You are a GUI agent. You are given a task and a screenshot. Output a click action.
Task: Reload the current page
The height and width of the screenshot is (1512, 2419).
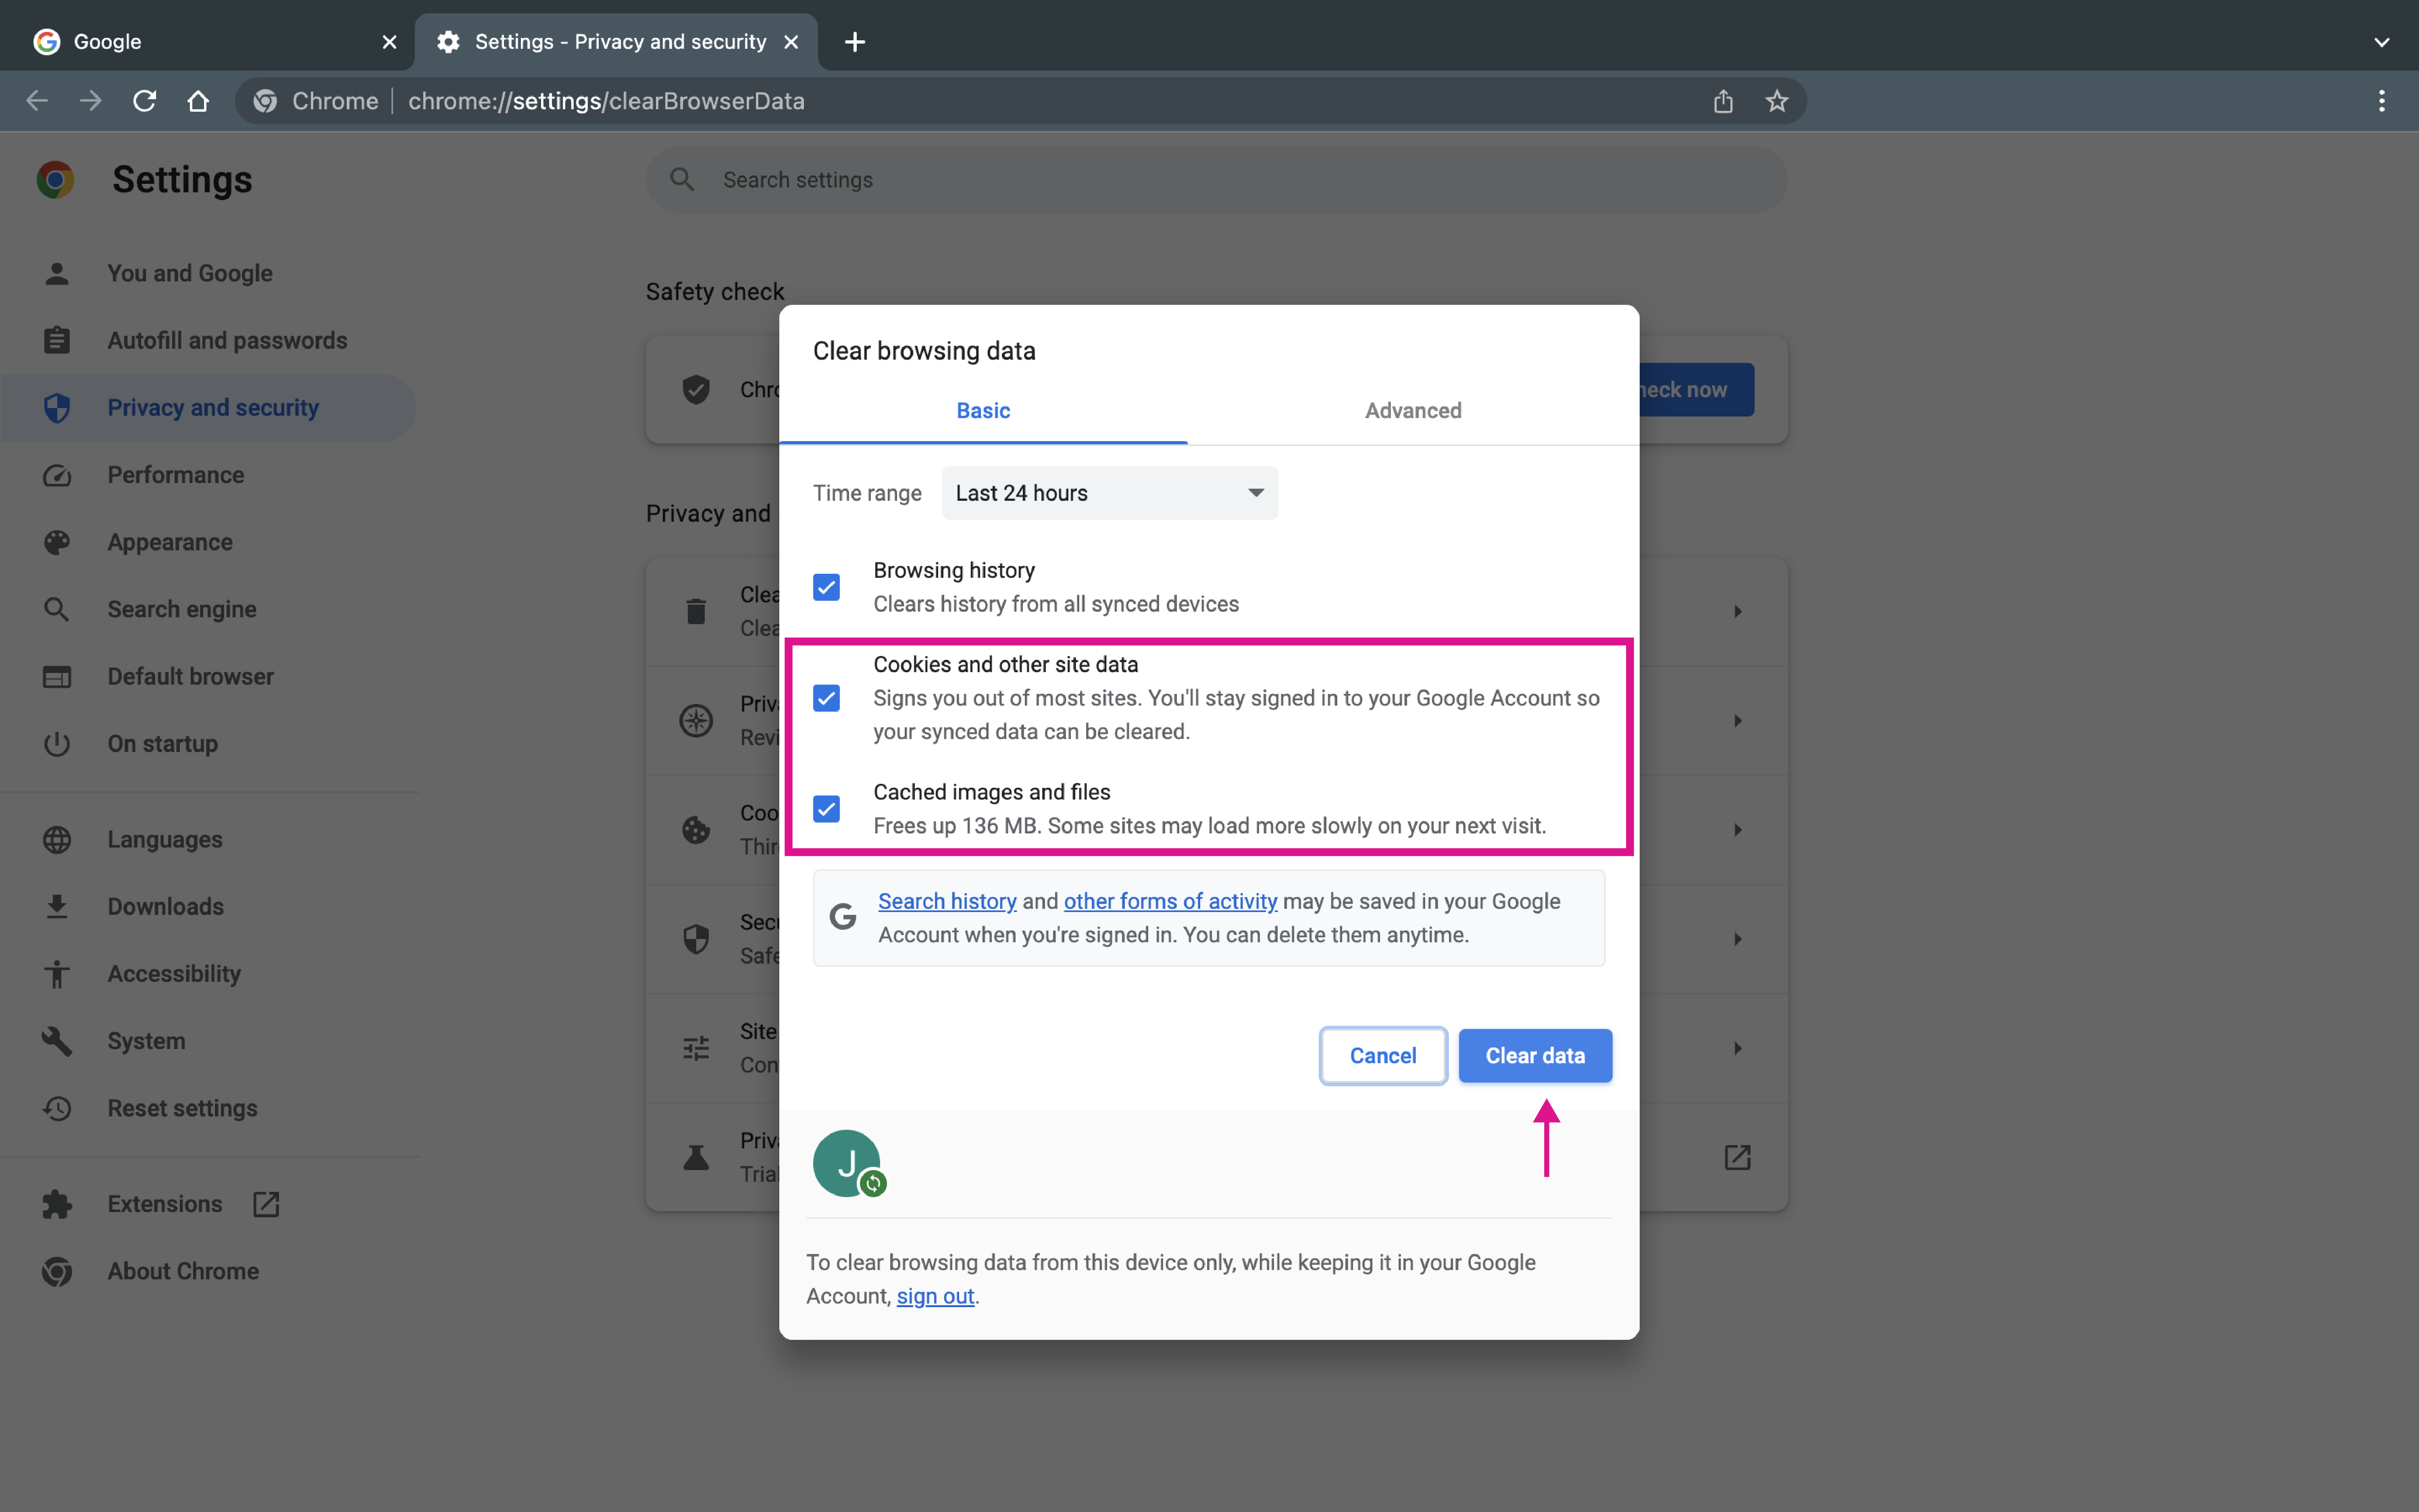(x=145, y=101)
